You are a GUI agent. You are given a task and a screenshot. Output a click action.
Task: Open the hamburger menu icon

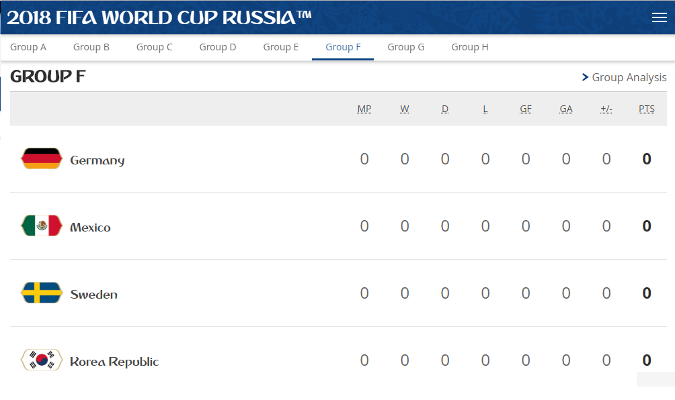[659, 18]
